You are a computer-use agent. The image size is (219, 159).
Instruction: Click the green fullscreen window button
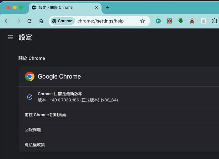click(21, 8)
